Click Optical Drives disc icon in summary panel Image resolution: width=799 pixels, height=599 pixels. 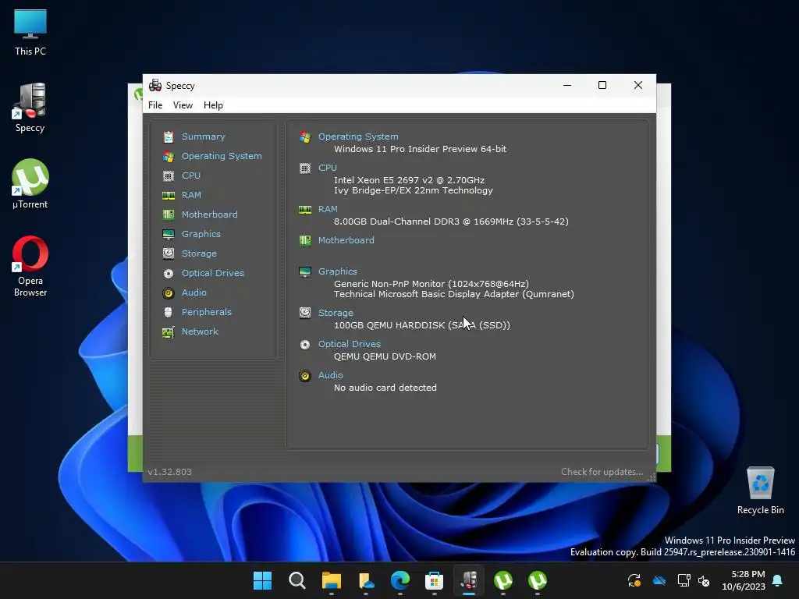tap(305, 345)
